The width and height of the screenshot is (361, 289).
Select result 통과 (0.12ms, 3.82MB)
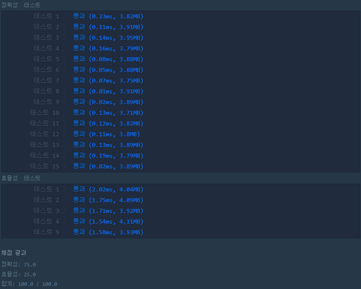[108, 123]
